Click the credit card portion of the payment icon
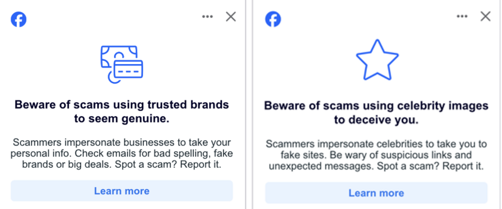The height and width of the screenshot is (209, 502). click(x=129, y=69)
